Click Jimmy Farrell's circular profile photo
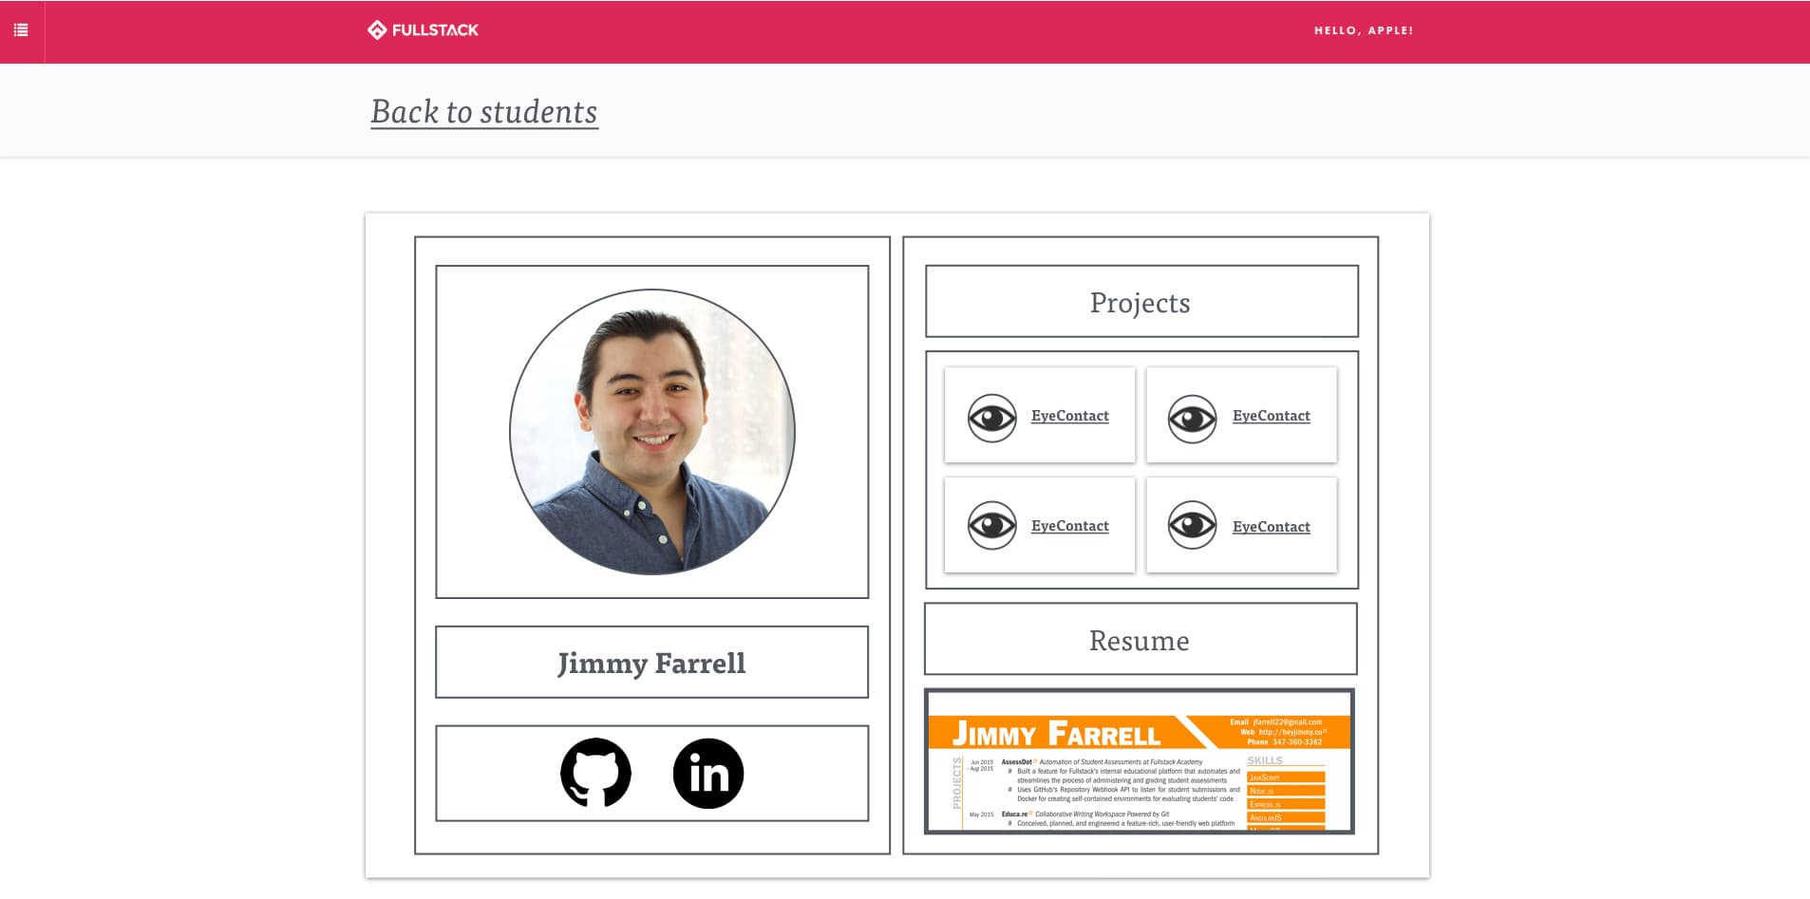This screenshot has width=1810, height=899. coord(651,431)
